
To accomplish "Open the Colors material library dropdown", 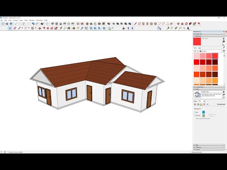I will click(212, 51).
